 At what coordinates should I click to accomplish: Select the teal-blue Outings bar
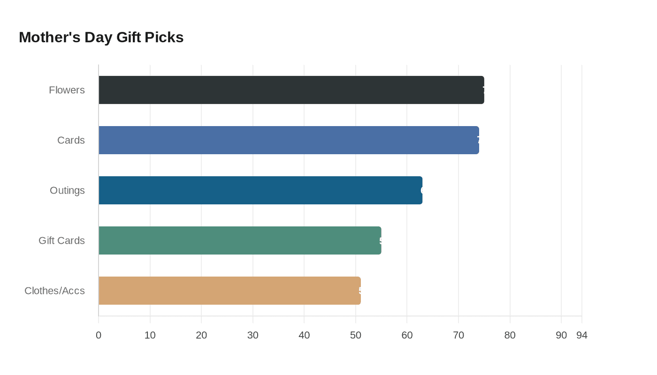(x=260, y=190)
